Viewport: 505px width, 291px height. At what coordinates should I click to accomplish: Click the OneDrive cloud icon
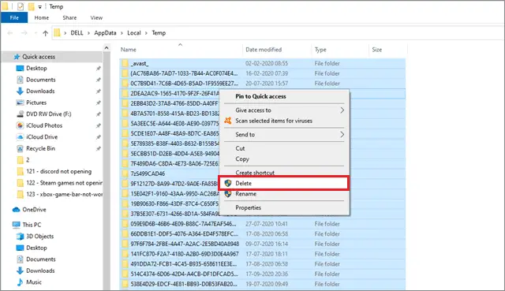coord(16,210)
